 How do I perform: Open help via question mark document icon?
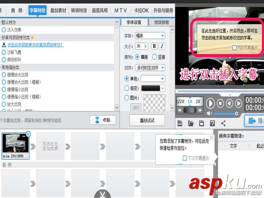pos(213,123)
